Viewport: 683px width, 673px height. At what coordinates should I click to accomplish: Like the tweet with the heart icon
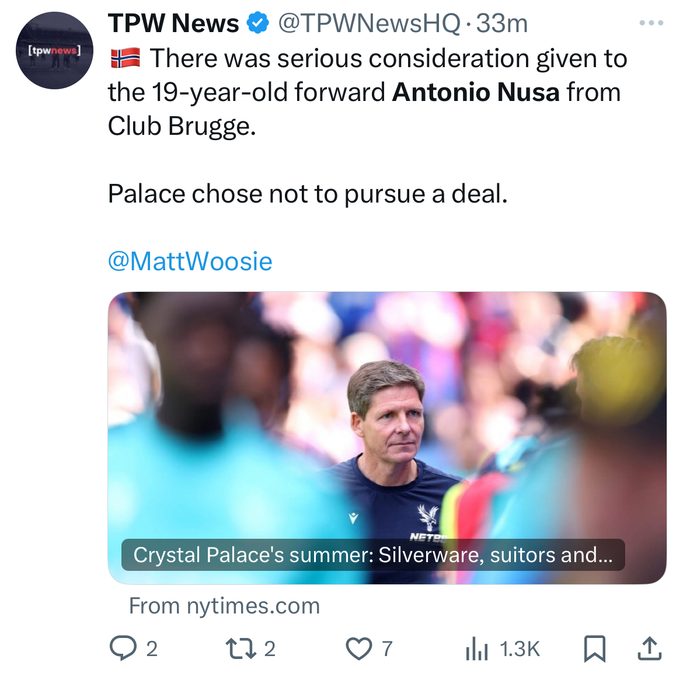pyautogui.click(x=358, y=648)
